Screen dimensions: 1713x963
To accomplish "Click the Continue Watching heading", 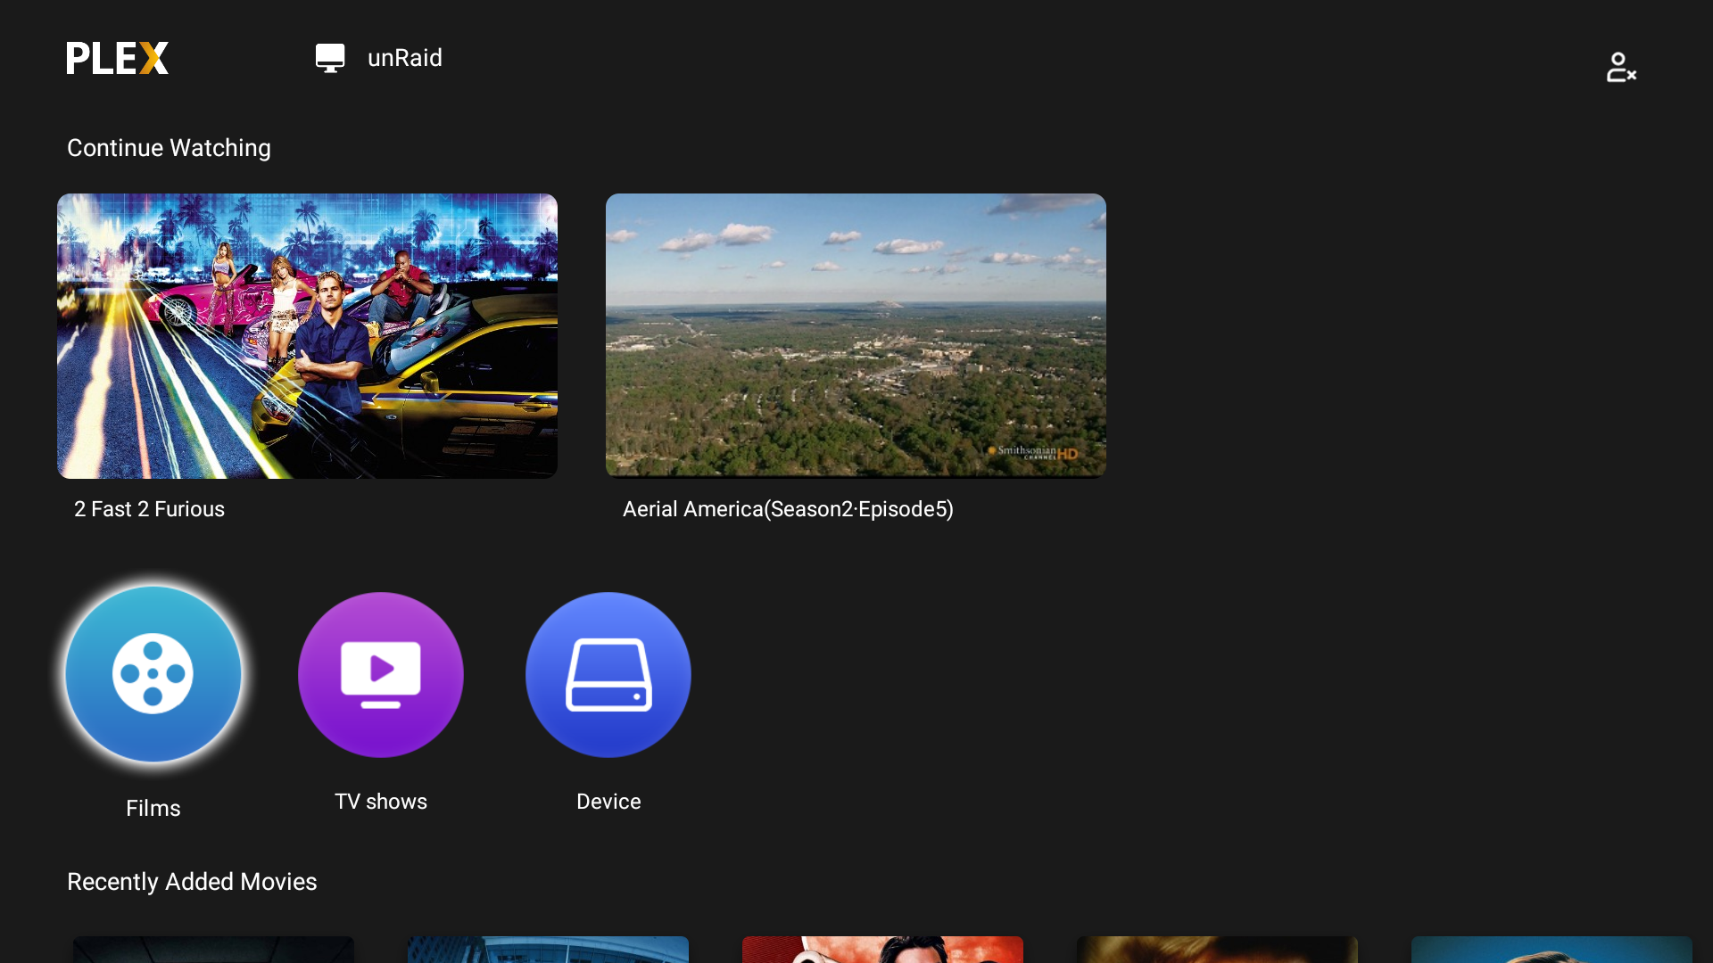I will click(169, 148).
